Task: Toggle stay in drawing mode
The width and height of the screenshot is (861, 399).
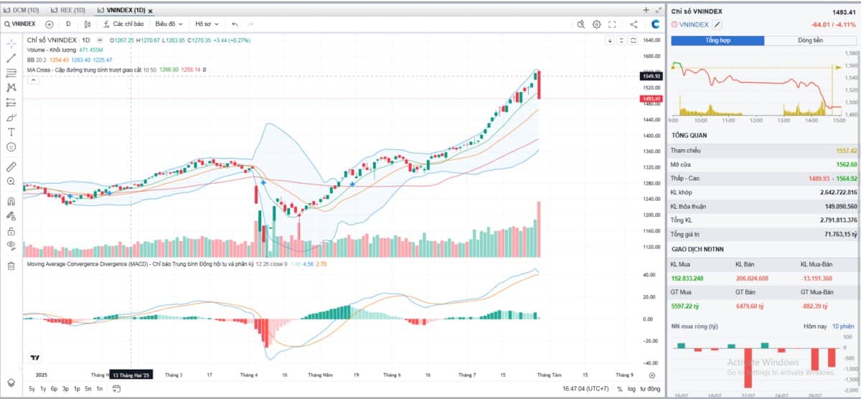Action: (11, 216)
